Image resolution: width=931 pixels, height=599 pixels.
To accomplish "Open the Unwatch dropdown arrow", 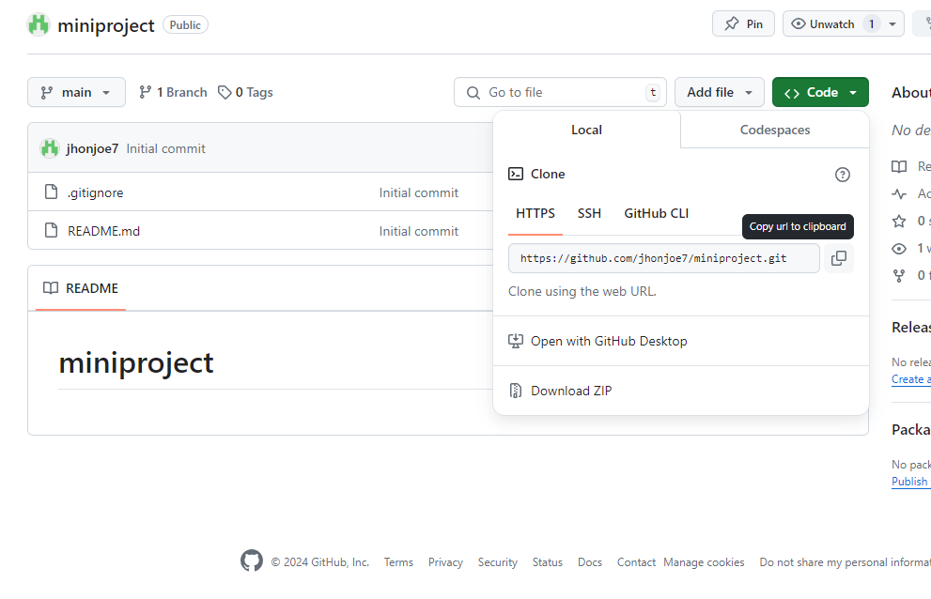I will [x=892, y=24].
